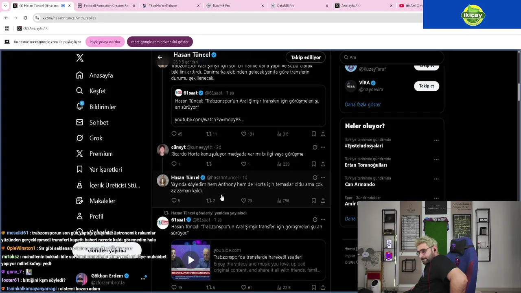Reload the page in browser toolbar

click(25, 18)
